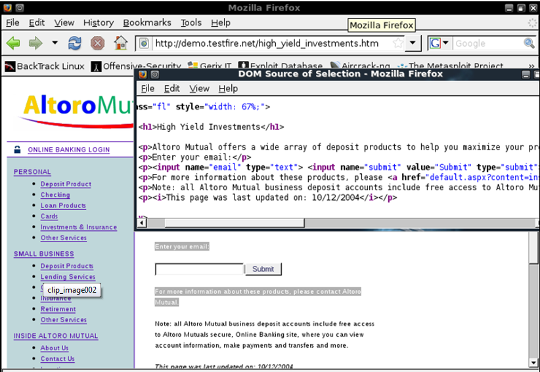Open the Deposit Product link under Personal
This screenshot has height=372, width=540.
tap(66, 184)
